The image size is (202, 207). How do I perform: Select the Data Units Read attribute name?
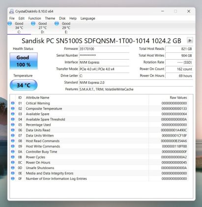click(x=38, y=130)
